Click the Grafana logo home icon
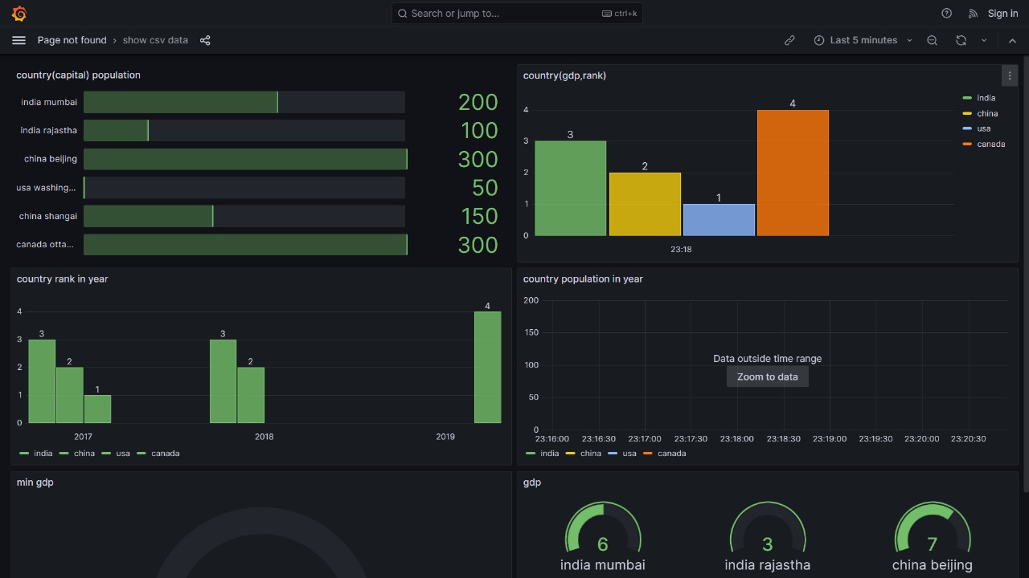Image resolution: width=1029 pixels, height=578 pixels. pyautogui.click(x=19, y=14)
